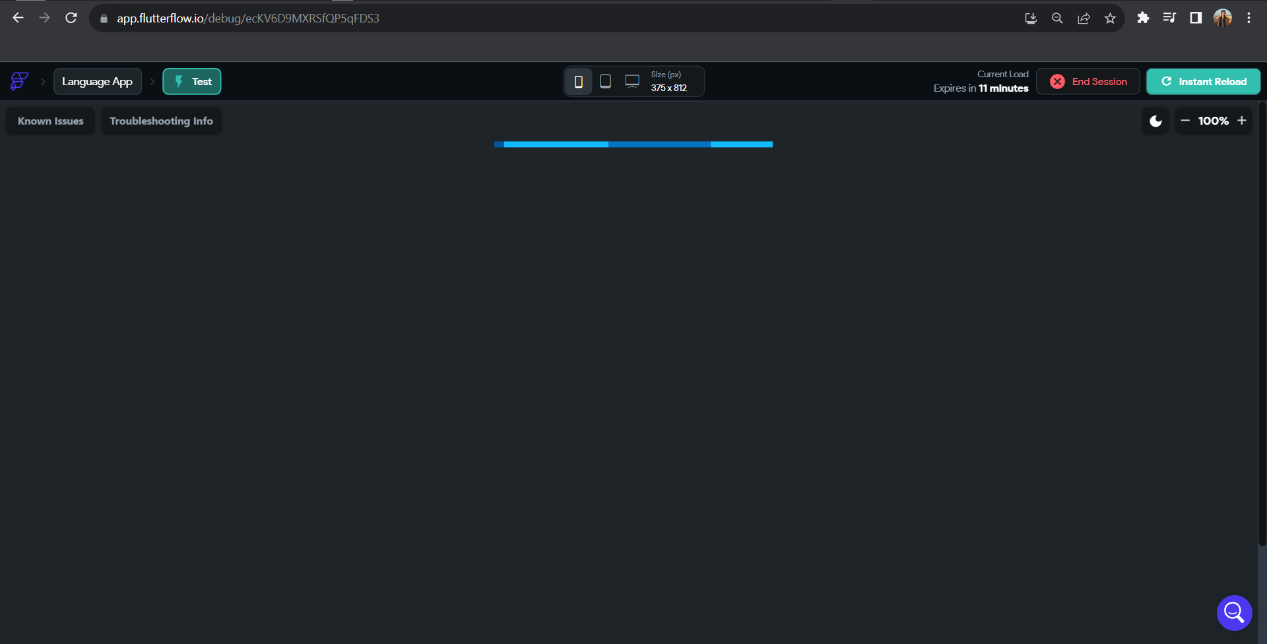
Task: Switch preview to desktop device icon
Action: (632, 80)
